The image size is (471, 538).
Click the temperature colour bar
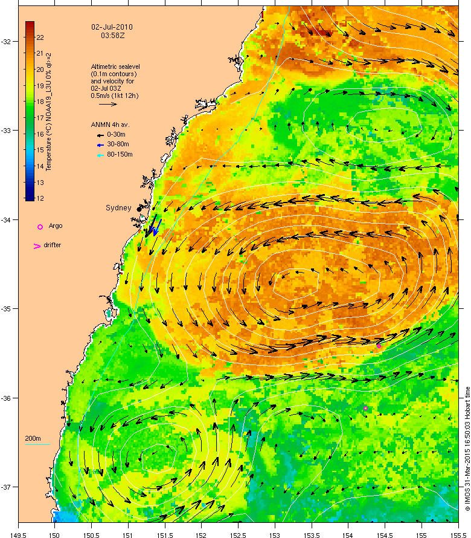[x=30, y=111]
